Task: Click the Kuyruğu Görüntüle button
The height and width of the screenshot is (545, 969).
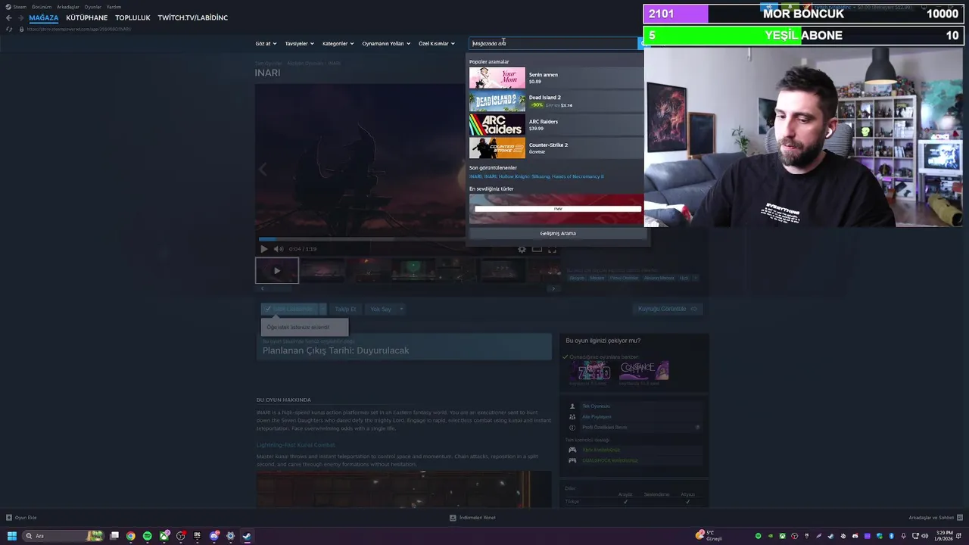Action: pyautogui.click(x=668, y=309)
